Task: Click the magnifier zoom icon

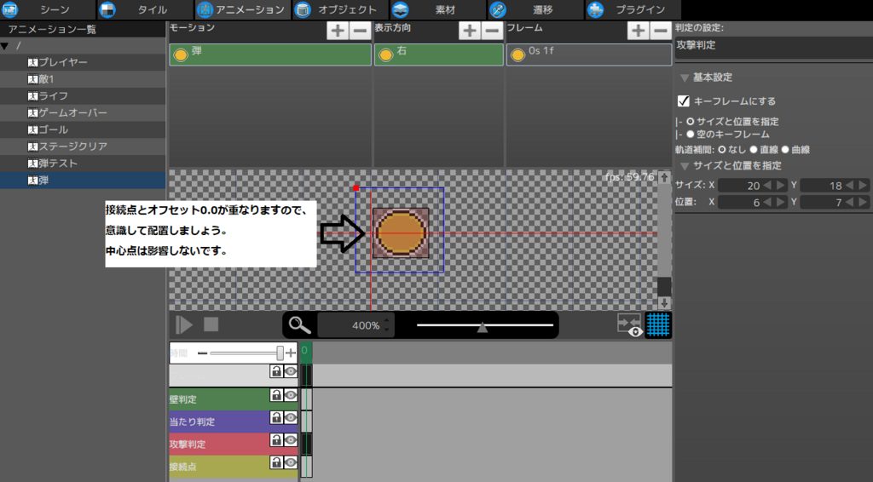Action: click(x=299, y=325)
